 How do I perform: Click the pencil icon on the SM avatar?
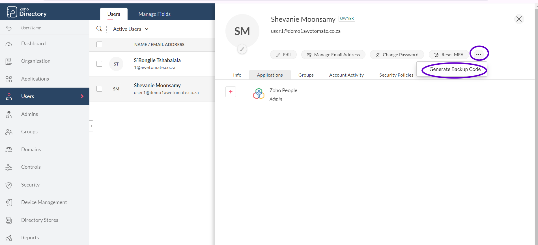pyautogui.click(x=242, y=49)
